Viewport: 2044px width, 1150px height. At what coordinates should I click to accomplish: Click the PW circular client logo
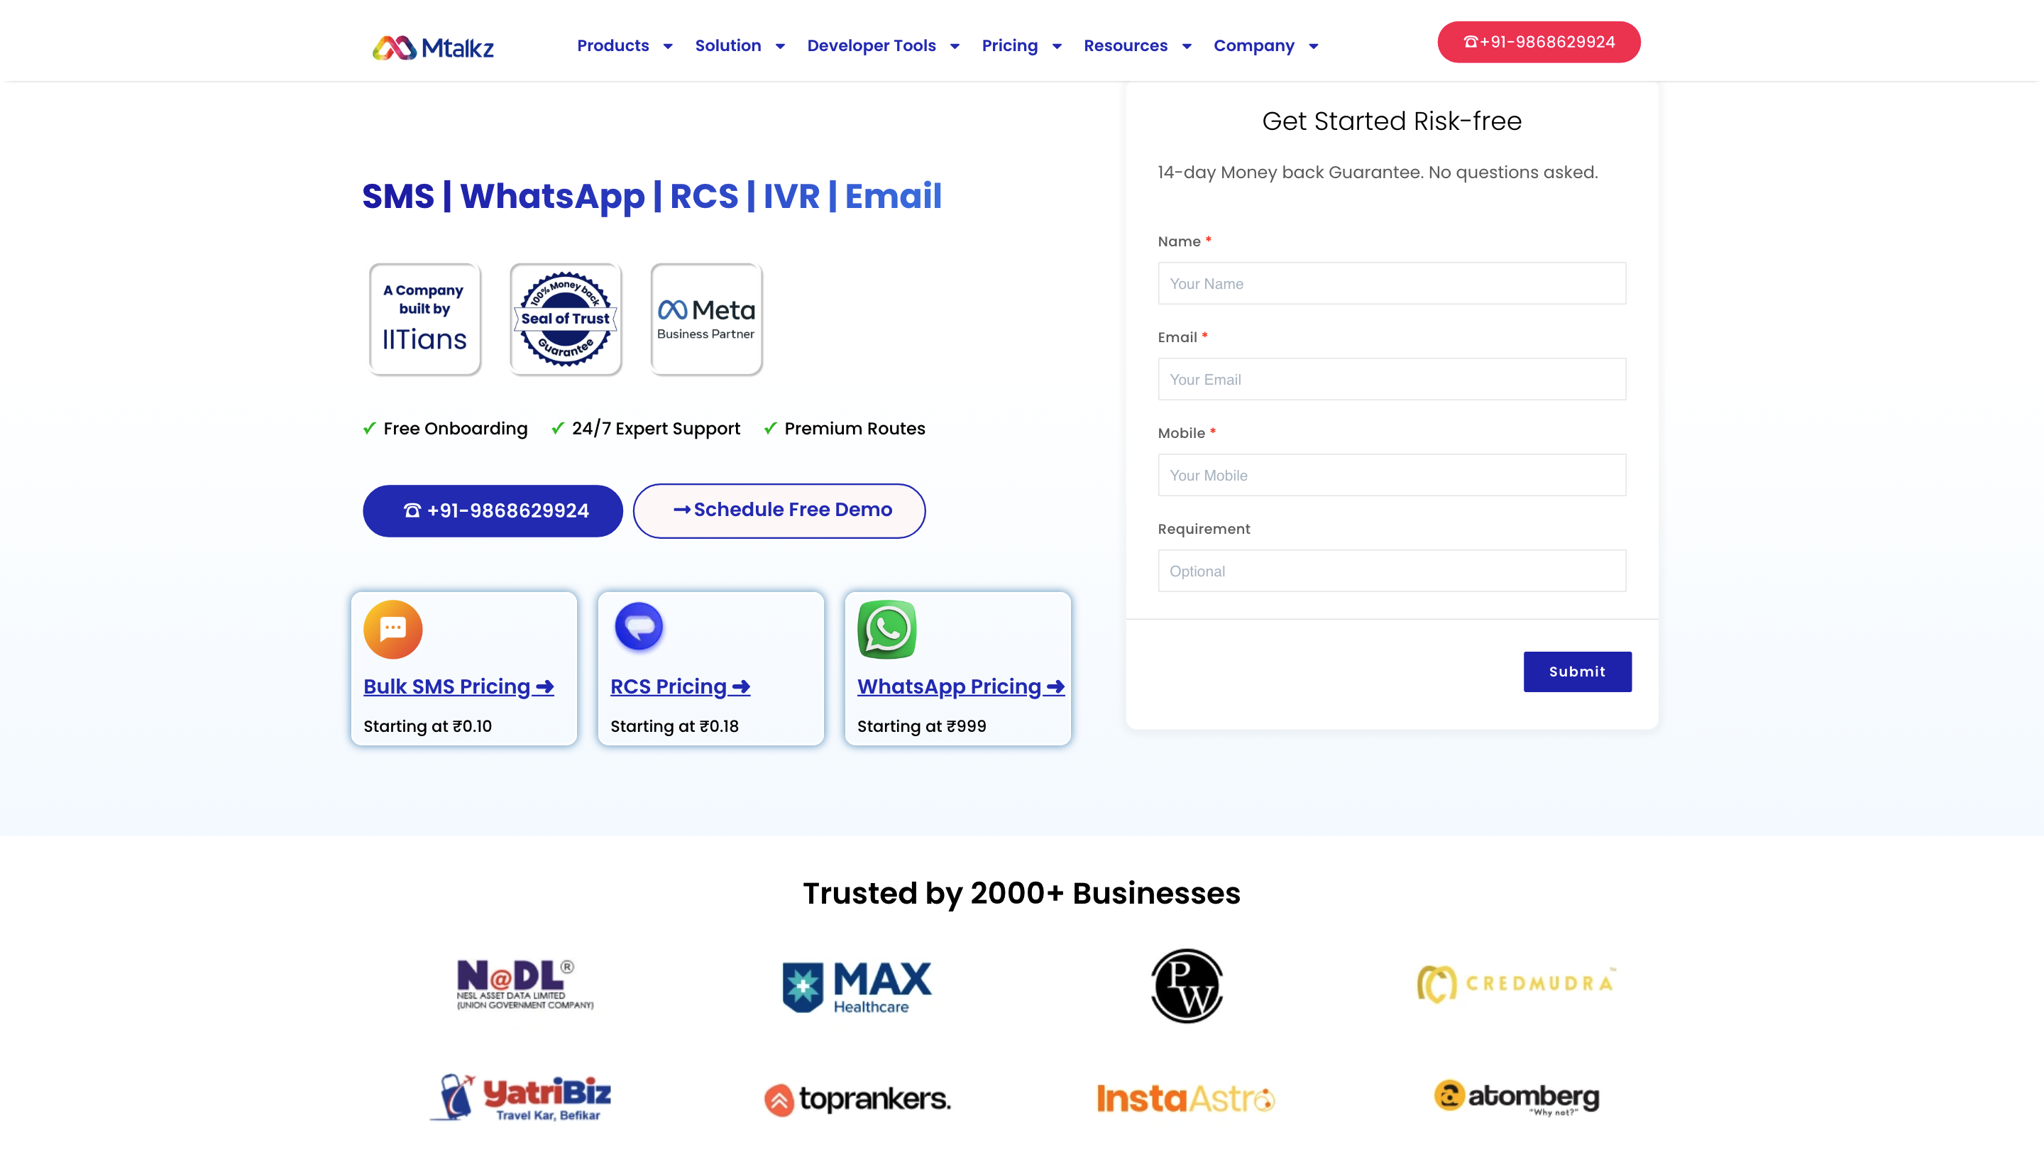point(1186,985)
